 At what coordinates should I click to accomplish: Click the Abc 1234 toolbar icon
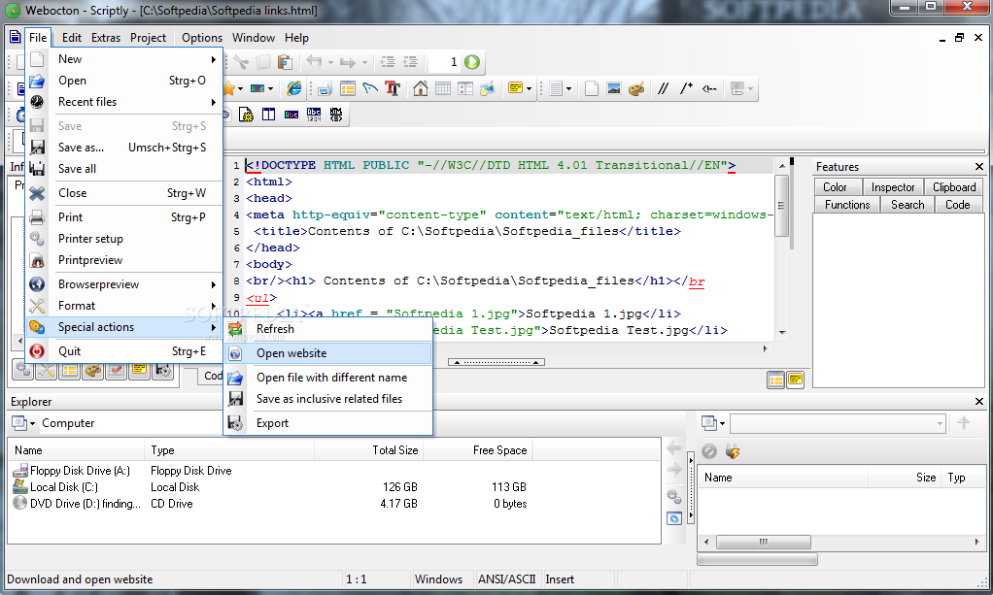click(314, 115)
